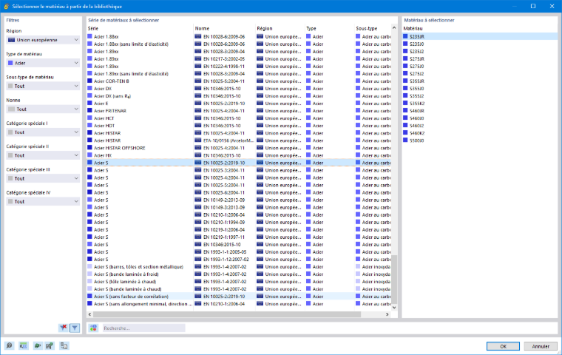Select the Acier FRITENAR series row
Screen dimensions: 562x355
[239, 111]
